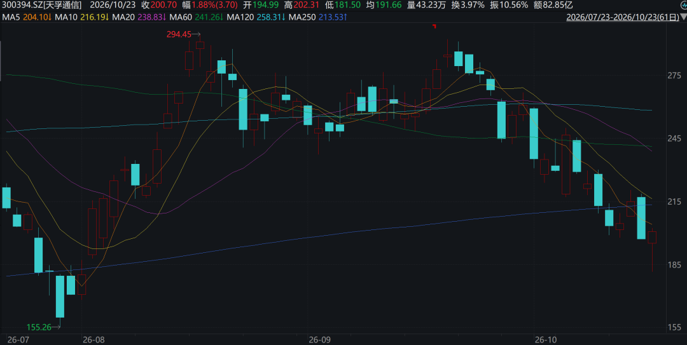
Task: Click the low price 低181.50
Action: 343,5
